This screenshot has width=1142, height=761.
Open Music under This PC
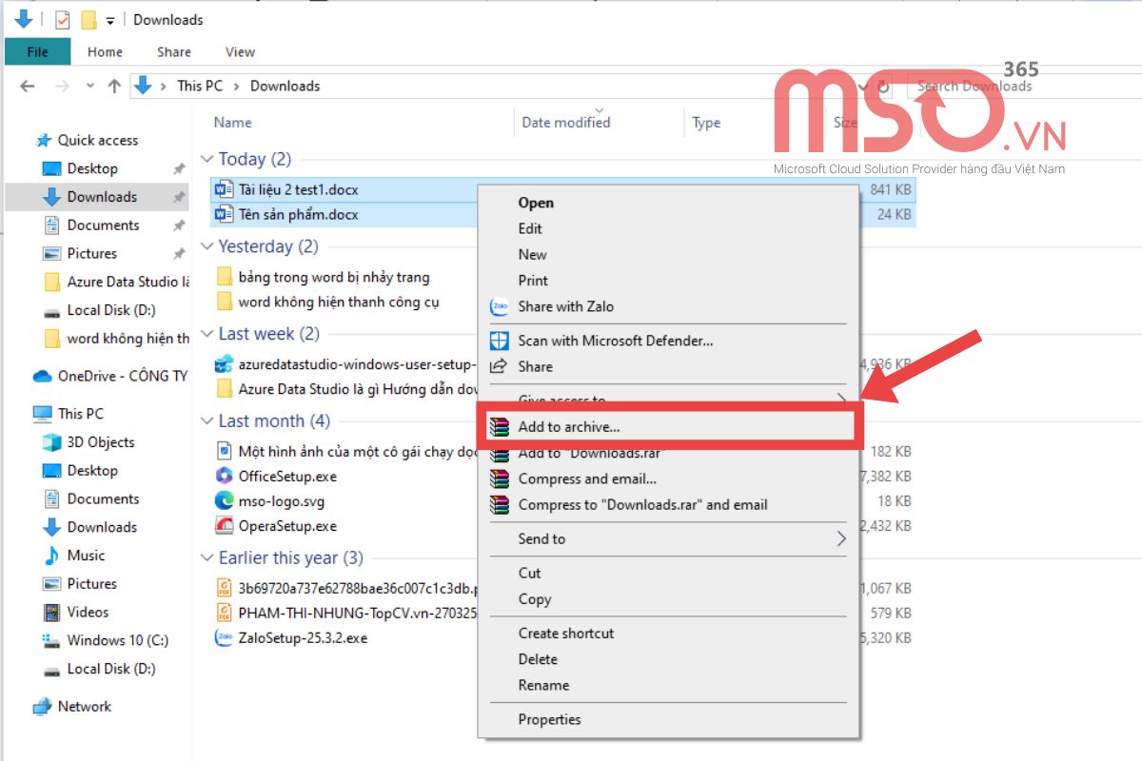[x=86, y=556]
